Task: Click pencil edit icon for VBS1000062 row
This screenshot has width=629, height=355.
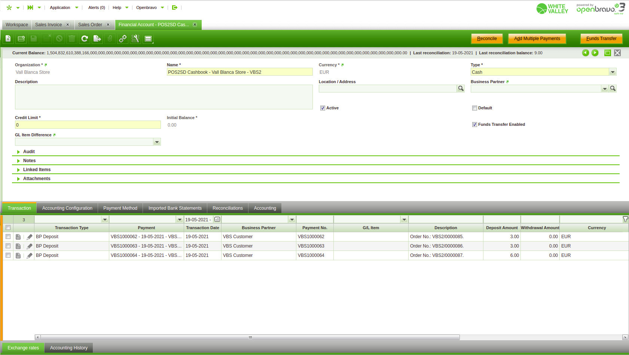Action: click(x=30, y=237)
